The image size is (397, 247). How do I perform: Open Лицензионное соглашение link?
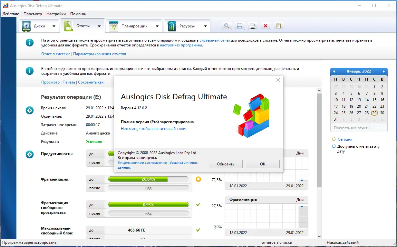pos(142,163)
